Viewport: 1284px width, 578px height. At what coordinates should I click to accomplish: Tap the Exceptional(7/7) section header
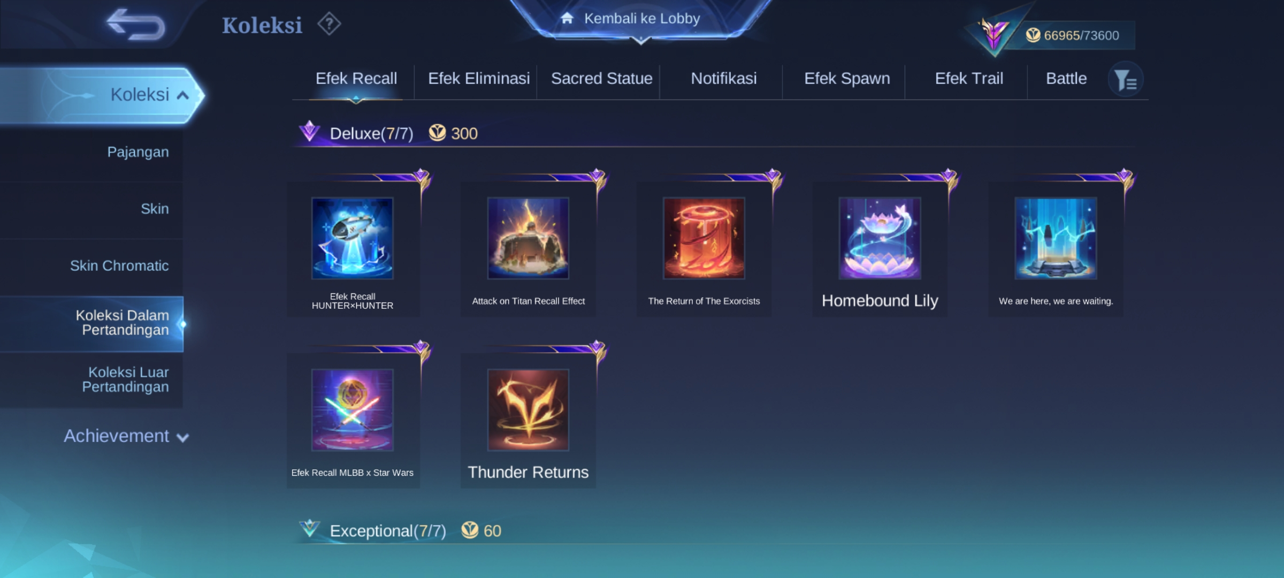[x=388, y=531]
